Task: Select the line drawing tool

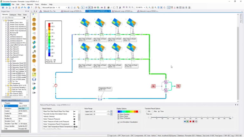Action: (111, 8)
